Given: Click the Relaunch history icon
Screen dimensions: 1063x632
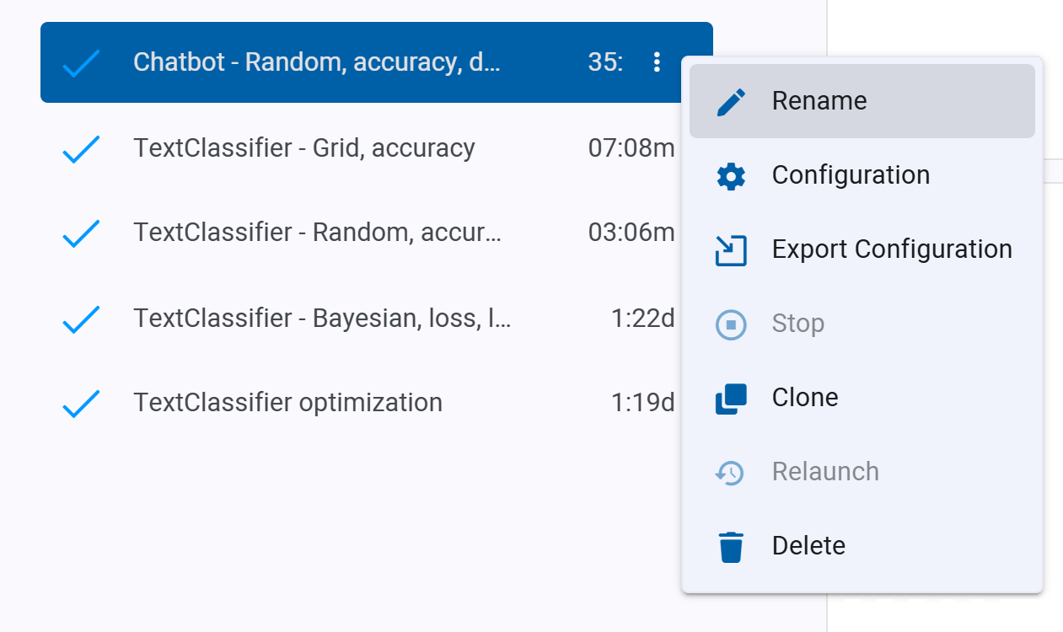Looking at the screenshot, I should pos(733,471).
